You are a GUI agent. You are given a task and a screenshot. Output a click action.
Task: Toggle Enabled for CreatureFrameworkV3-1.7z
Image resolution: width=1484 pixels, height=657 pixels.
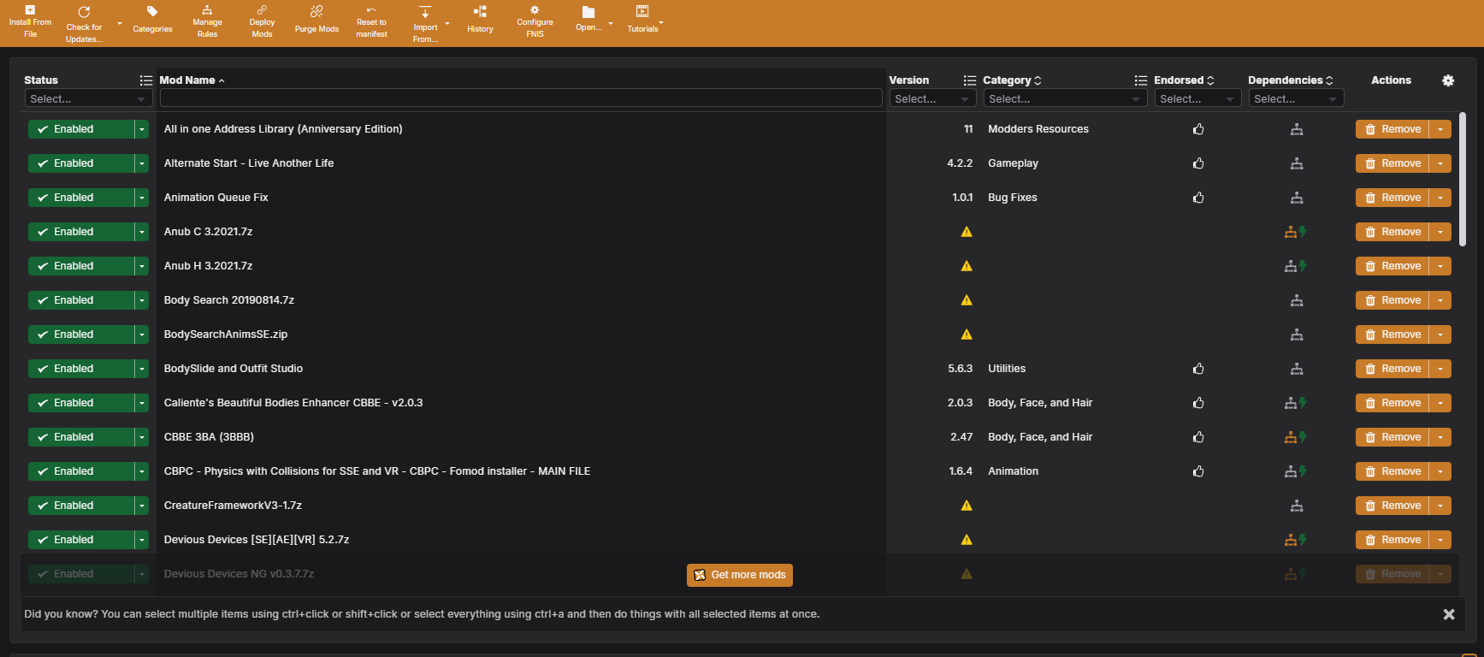tap(81, 506)
